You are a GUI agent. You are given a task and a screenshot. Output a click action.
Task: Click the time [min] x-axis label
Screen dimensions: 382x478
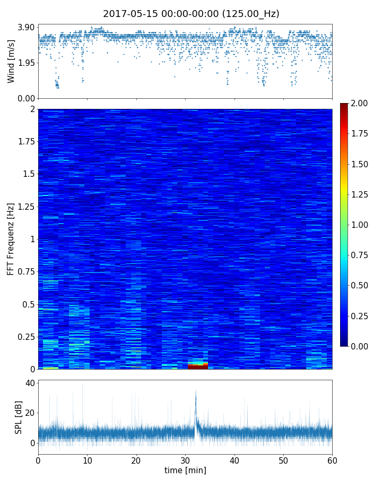pos(185,471)
